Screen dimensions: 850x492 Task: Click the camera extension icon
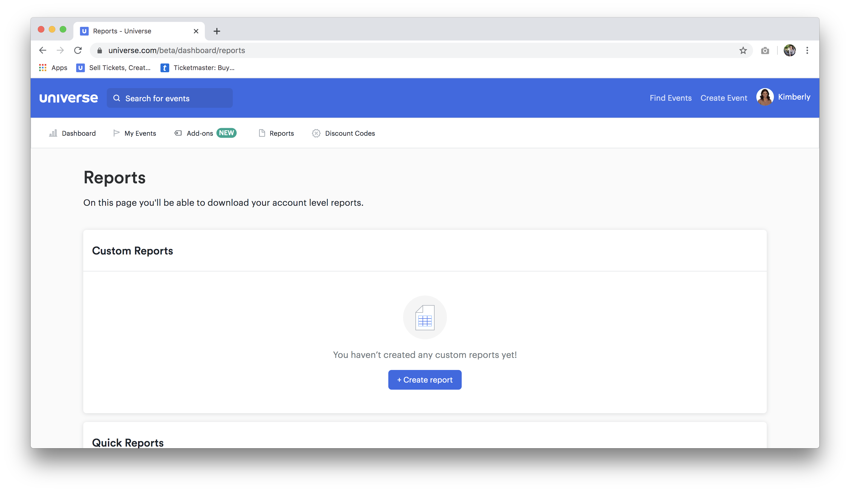point(765,51)
